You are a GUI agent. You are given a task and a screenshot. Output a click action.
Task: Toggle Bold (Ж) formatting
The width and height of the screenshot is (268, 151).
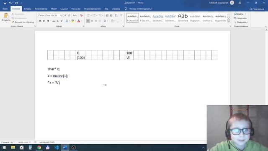tap(40, 21)
